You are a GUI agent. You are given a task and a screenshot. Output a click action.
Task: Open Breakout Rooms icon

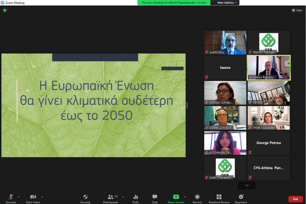tap(219, 197)
